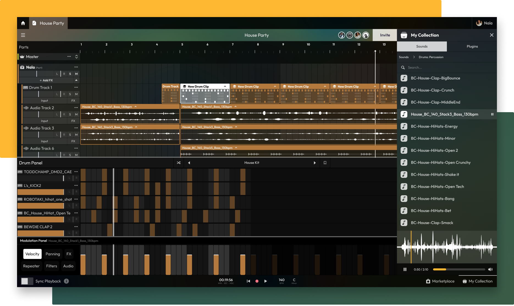This screenshot has height=306, width=514.
Task: Open the hamburger menu beside the project title
Action: [x=23, y=35]
